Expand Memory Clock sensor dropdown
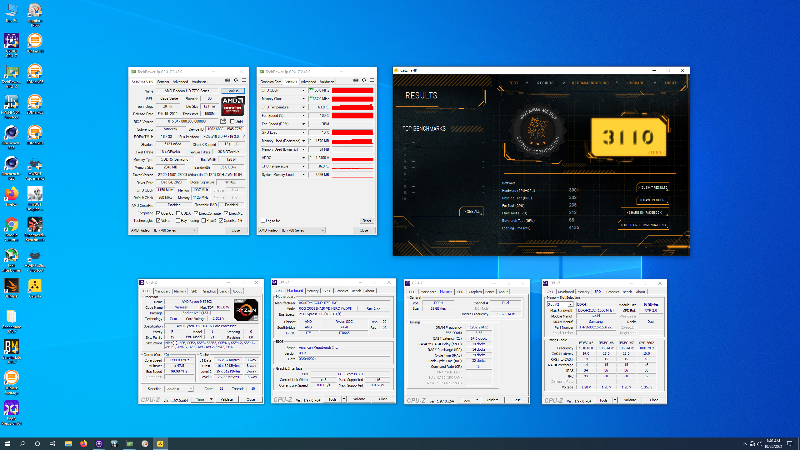This screenshot has width=800, height=450. tap(303, 99)
